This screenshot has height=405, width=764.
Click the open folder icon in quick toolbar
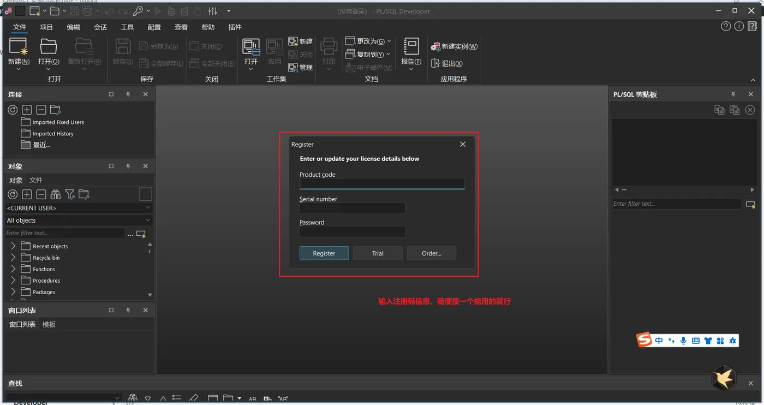[55, 11]
